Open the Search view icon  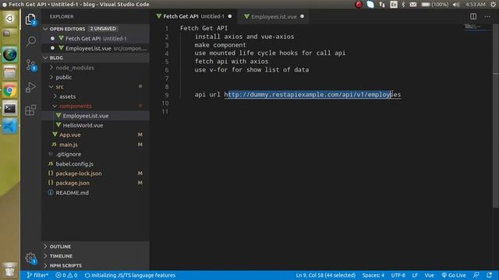tap(30, 41)
